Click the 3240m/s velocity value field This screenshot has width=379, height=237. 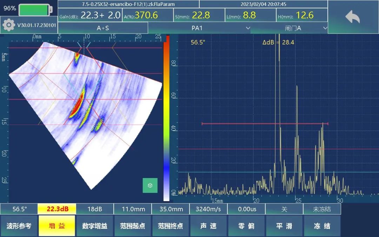pos(208,209)
